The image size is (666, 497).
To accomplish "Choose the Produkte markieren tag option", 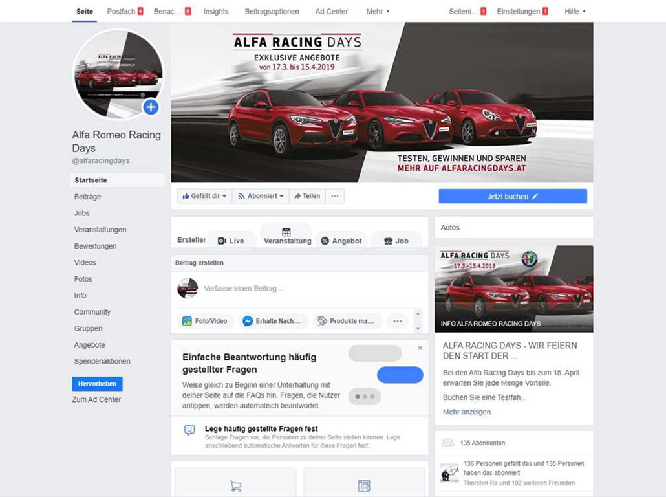I will [346, 321].
